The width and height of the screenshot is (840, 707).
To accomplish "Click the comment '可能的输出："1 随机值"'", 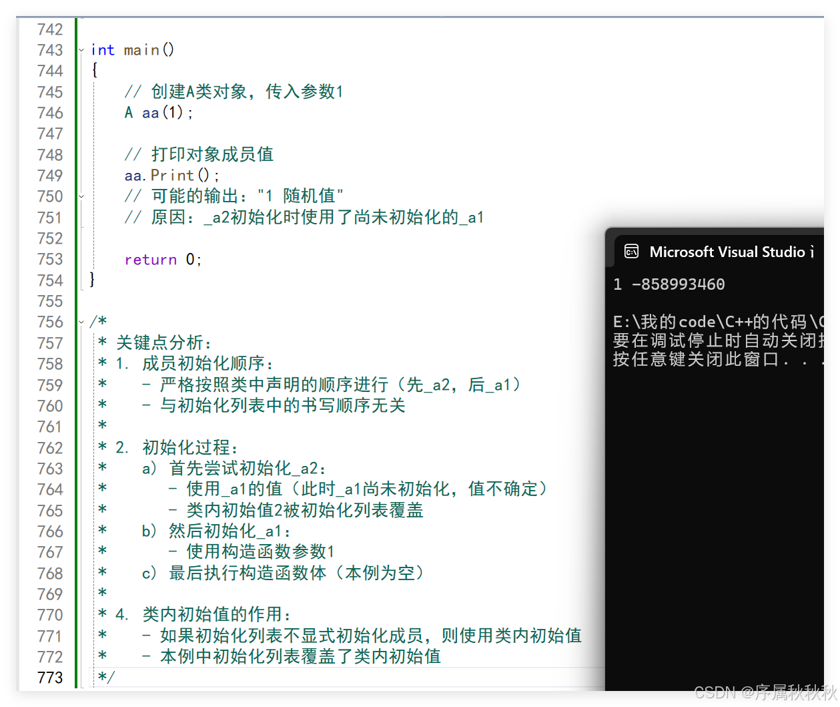I will pyautogui.click(x=234, y=196).
